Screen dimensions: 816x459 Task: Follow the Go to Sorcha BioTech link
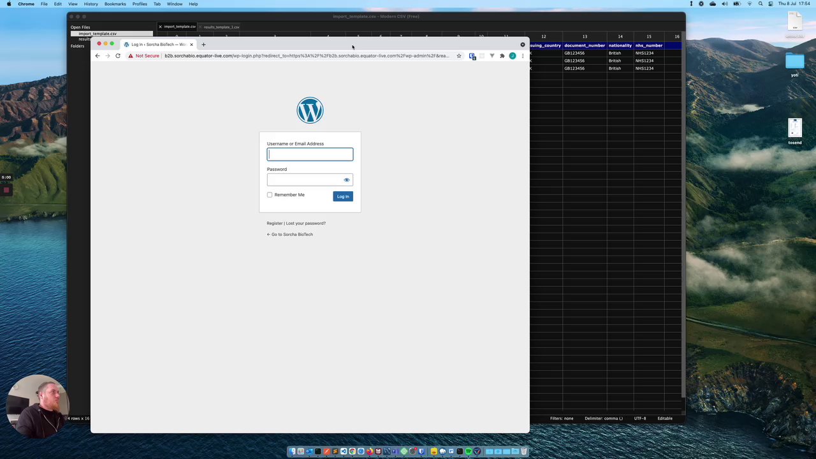[x=290, y=235]
